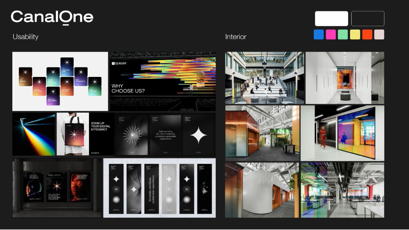This screenshot has width=409, height=230.
Task: Select the light gray vertical banner
Action: coord(169,189)
